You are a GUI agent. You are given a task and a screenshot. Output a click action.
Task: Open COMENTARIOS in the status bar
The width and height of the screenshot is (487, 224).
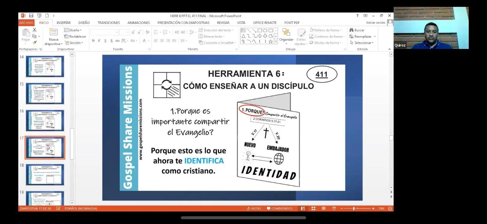279,208
